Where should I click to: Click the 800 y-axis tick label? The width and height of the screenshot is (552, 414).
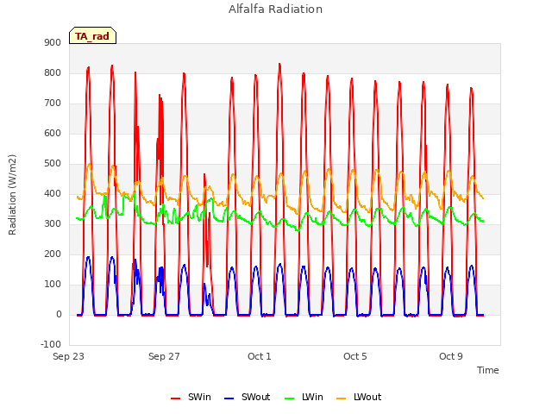(x=53, y=72)
